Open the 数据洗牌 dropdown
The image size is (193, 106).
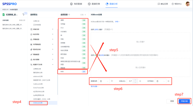(x=104, y=81)
